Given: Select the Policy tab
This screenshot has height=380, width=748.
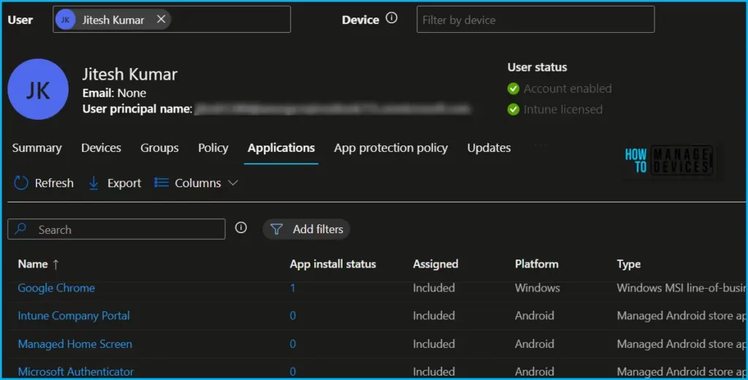Looking at the screenshot, I should pos(213,148).
